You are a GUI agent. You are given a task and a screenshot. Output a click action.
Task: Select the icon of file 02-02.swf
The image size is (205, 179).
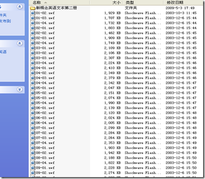[x=33, y=33]
